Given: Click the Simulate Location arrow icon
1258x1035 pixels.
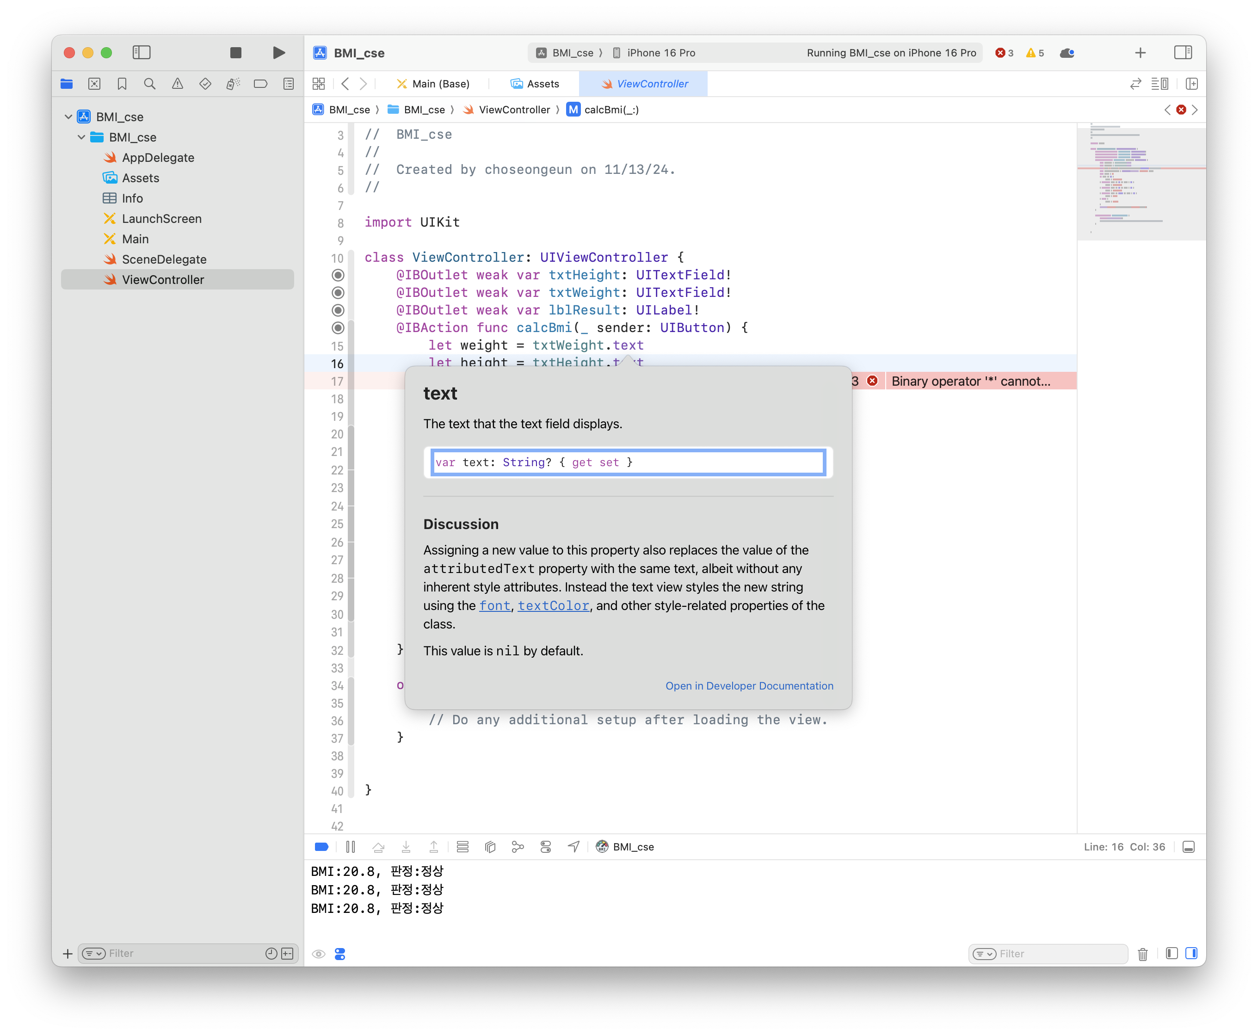Looking at the screenshot, I should [573, 847].
